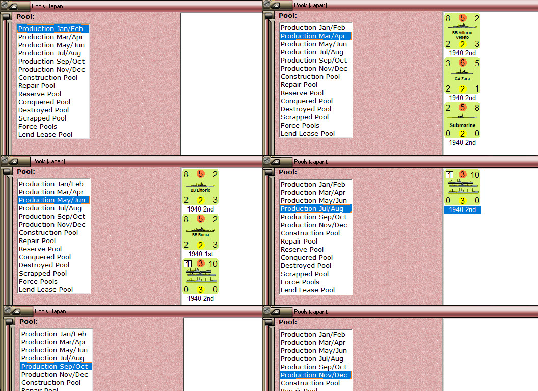Open Construction Pool in the BB Roma window
538x391 pixels.
click(54, 232)
